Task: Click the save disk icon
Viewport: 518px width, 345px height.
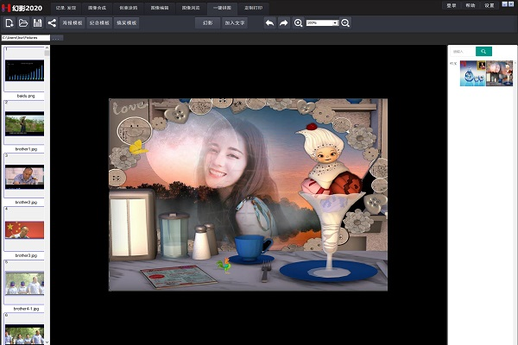Action: pyautogui.click(x=37, y=23)
